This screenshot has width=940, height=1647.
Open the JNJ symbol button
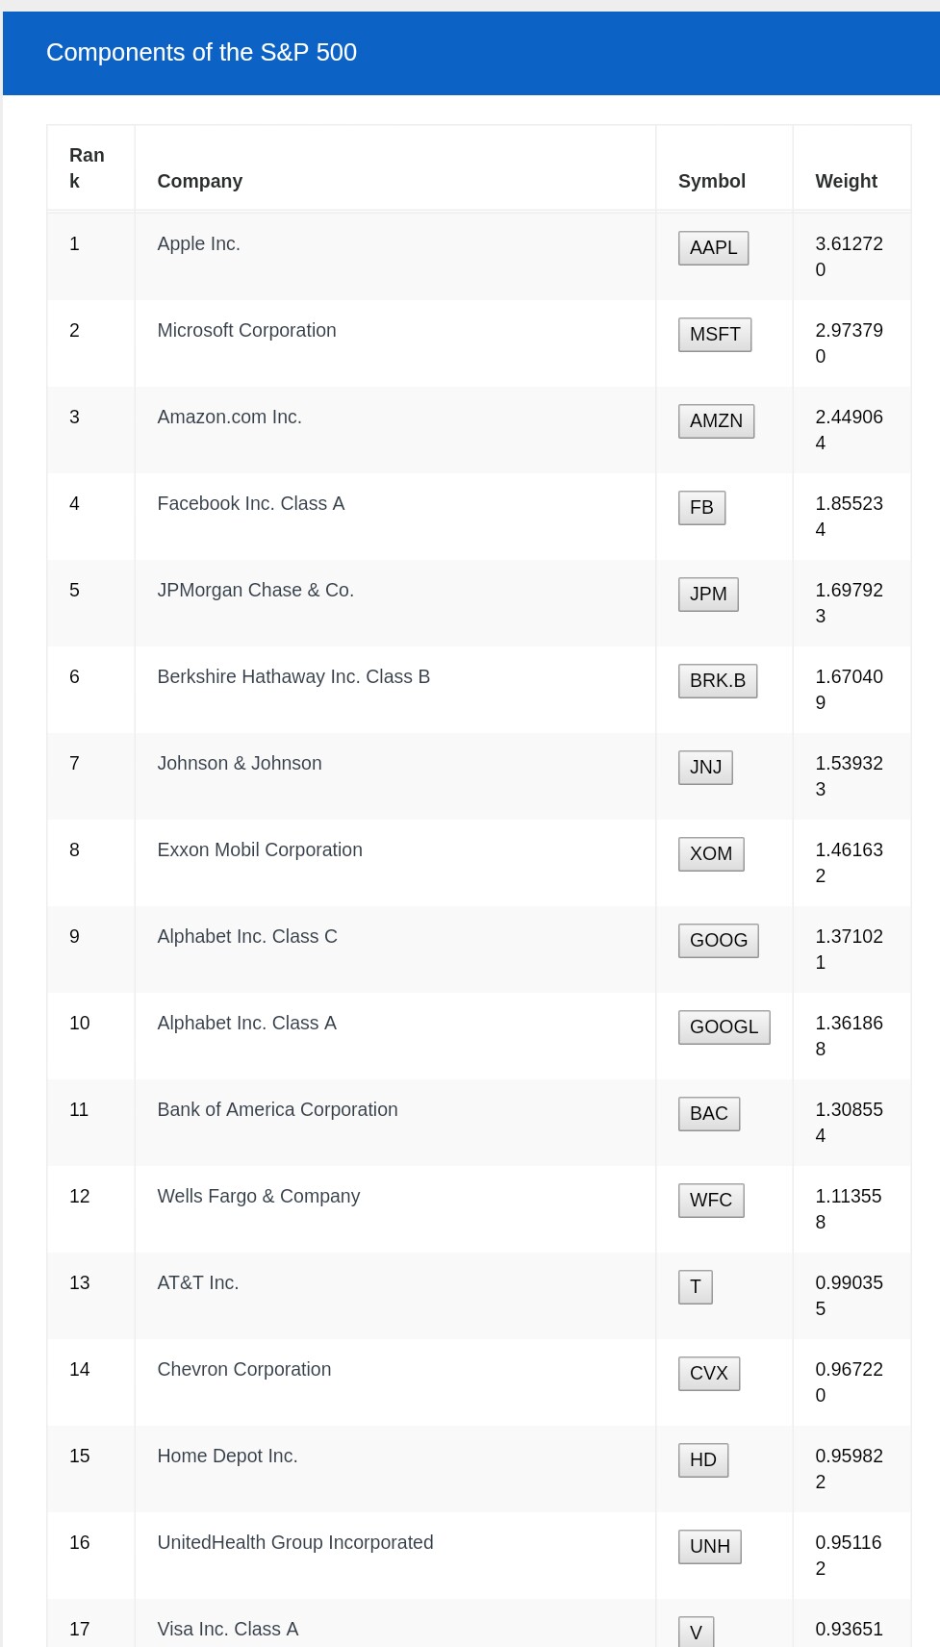pos(705,768)
